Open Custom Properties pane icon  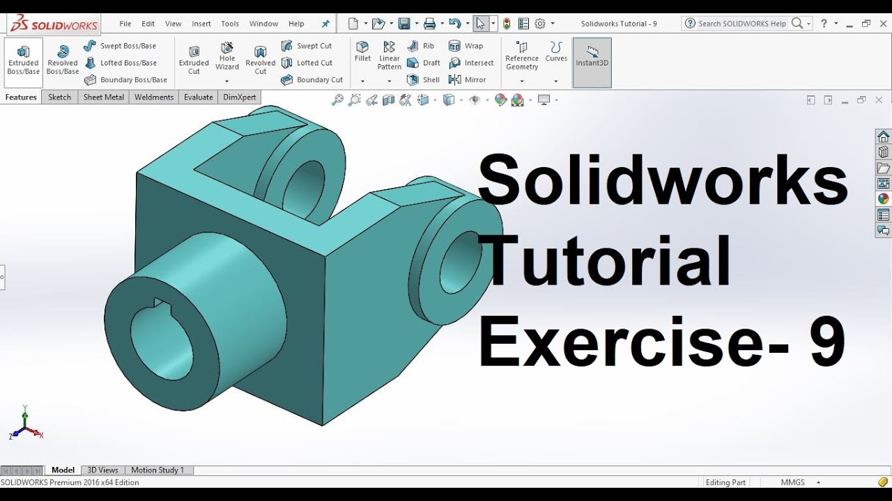pyautogui.click(x=883, y=214)
